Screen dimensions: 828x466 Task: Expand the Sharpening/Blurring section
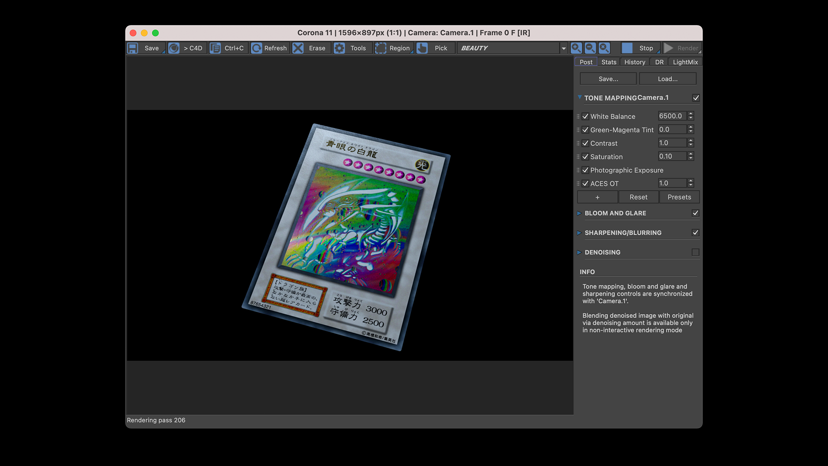(x=579, y=233)
